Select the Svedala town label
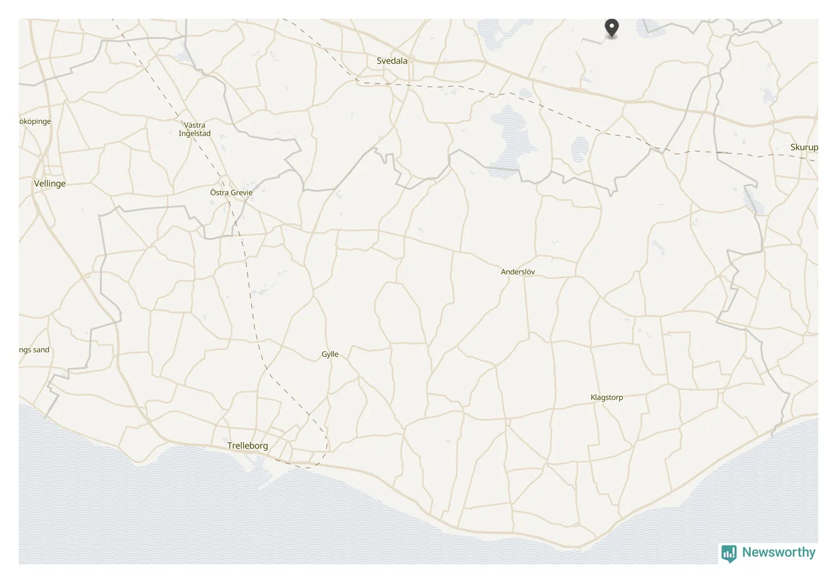 tap(392, 61)
